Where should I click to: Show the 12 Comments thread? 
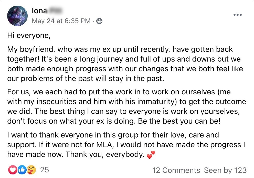pos(176,170)
